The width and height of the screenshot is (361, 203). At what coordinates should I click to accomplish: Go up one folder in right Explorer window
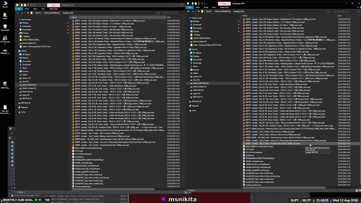(x=199, y=11)
